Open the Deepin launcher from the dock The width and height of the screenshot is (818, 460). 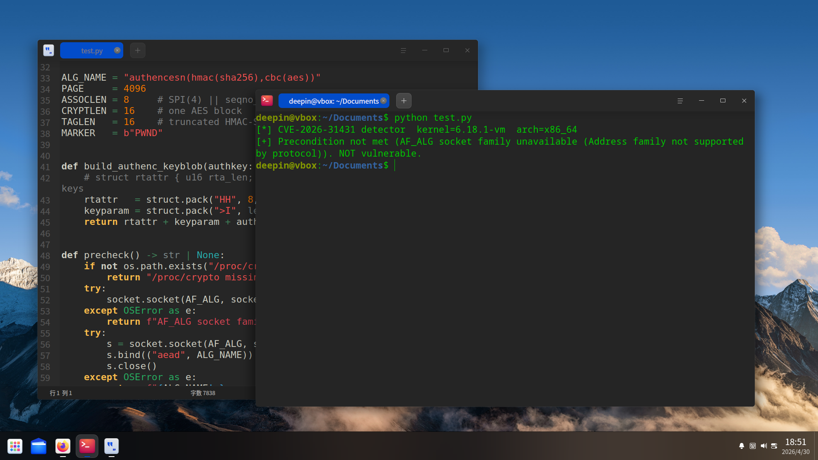coord(15,446)
